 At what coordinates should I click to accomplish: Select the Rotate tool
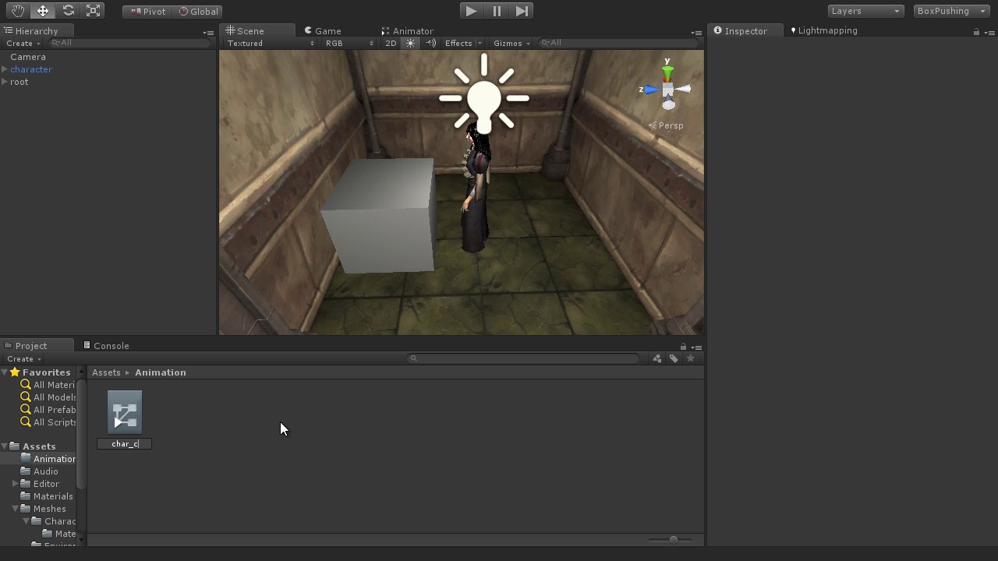click(x=68, y=11)
